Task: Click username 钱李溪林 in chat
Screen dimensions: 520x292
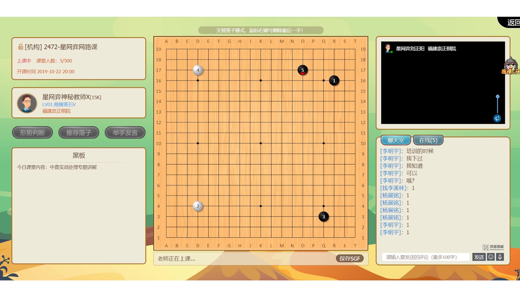Action: point(394,188)
